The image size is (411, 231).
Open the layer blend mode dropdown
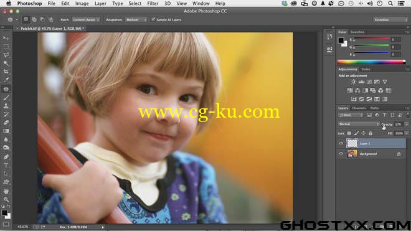(x=358, y=124)
